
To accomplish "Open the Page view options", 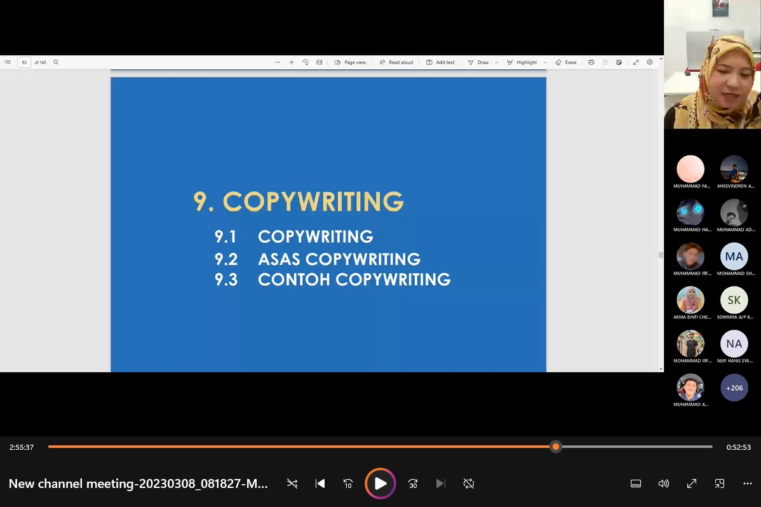I will pos(350,62).
